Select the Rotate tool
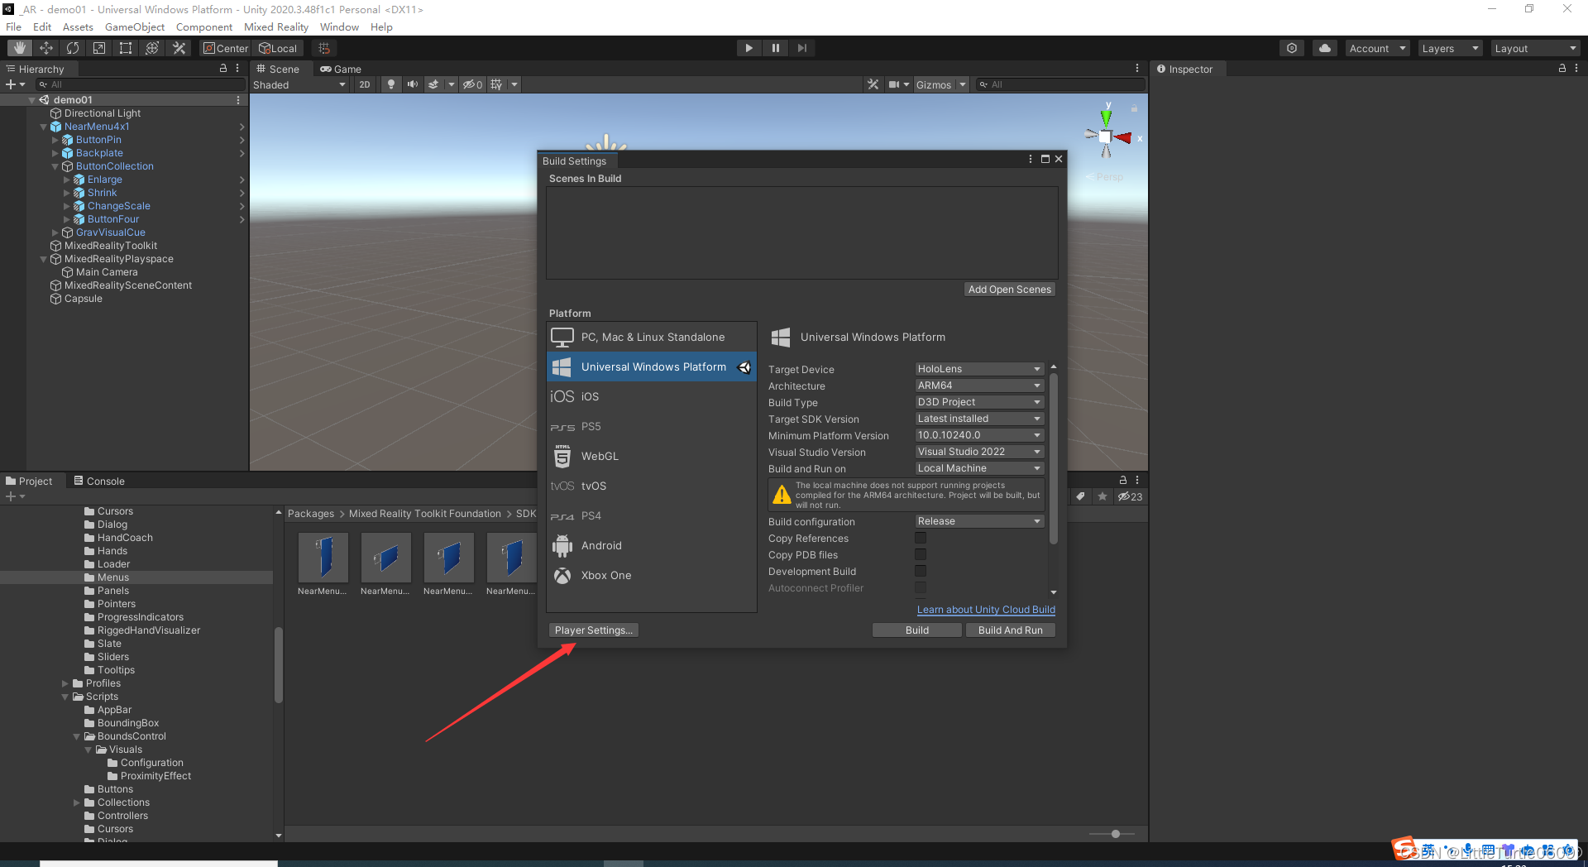Image resolution: width=1588 pixels, height=867 pixels. click(73, 48)
